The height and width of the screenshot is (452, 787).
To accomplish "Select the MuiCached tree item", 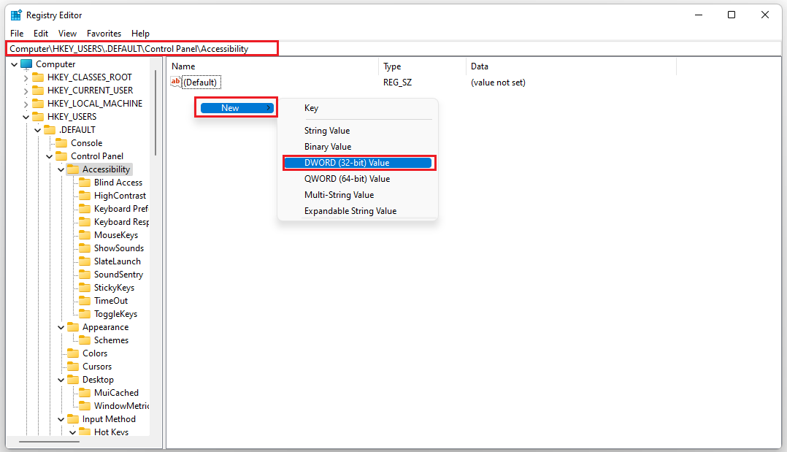I will pos(116,393).
